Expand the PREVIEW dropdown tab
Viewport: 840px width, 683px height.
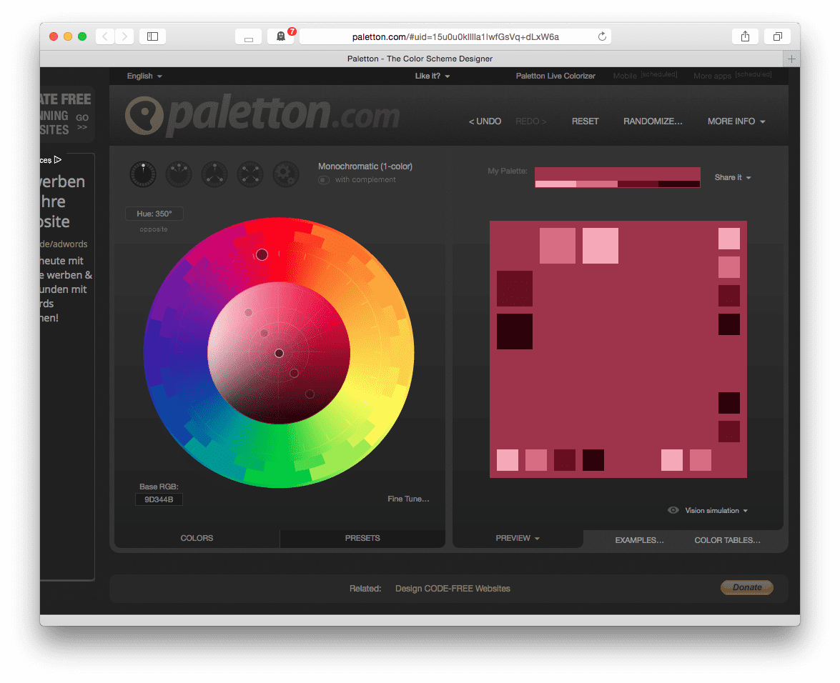[x=518, y=538]
